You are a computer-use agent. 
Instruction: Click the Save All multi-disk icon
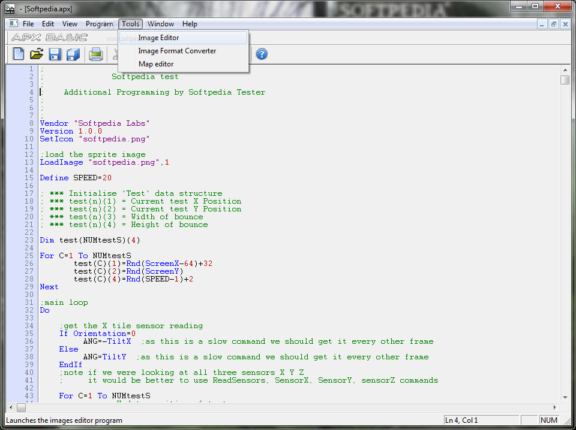coord(73,54)
